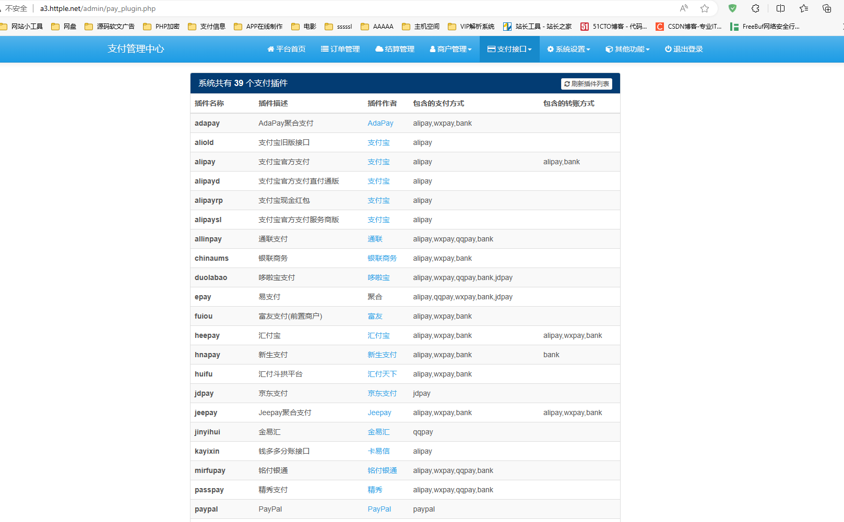Go to 平台首页 in navbar
The width and height of the screenshot is (844, 522).
tap(286, 49)
